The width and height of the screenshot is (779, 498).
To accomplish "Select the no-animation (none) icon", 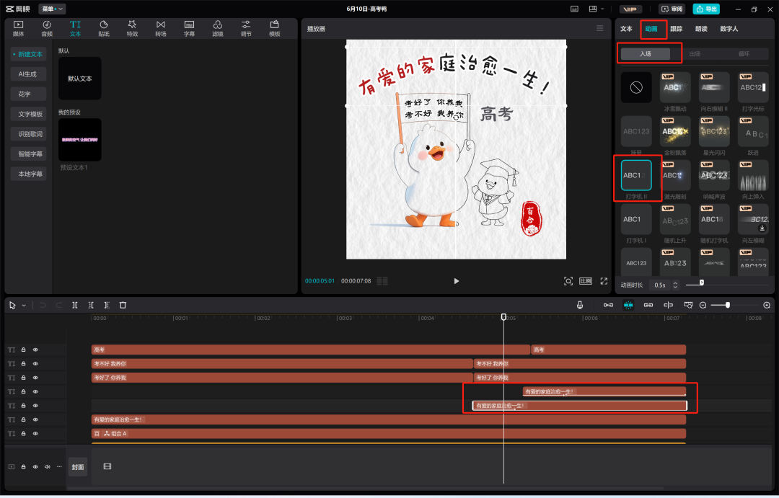I will point(636,87).
